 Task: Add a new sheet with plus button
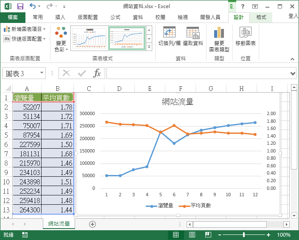[x=92, y=224]
